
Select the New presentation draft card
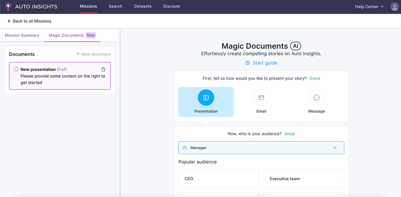(60, 76)
